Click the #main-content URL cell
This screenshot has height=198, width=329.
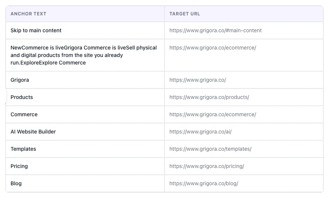[x=244, y=30]
